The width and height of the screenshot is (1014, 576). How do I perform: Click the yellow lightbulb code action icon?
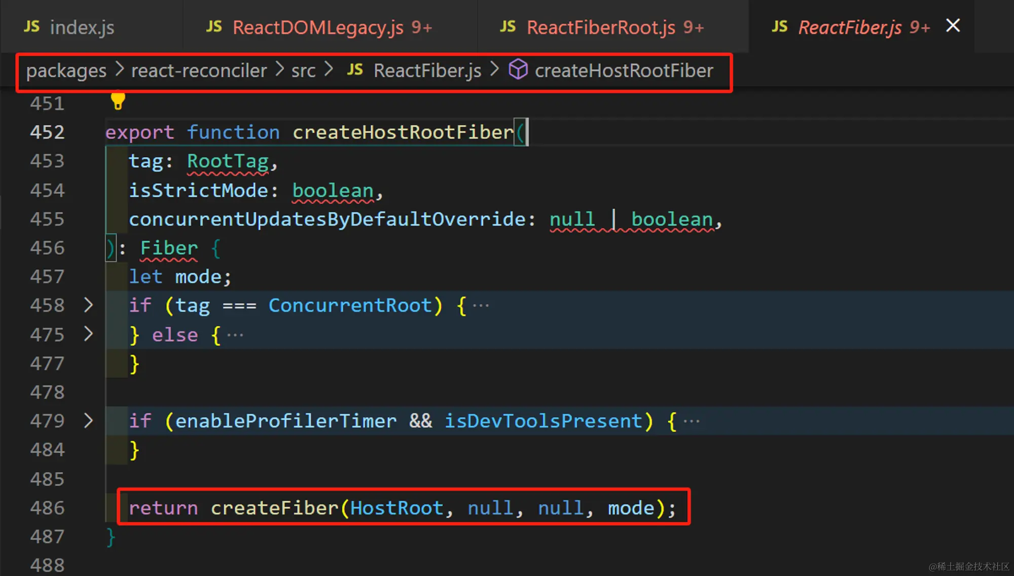[x=118, y=100]
